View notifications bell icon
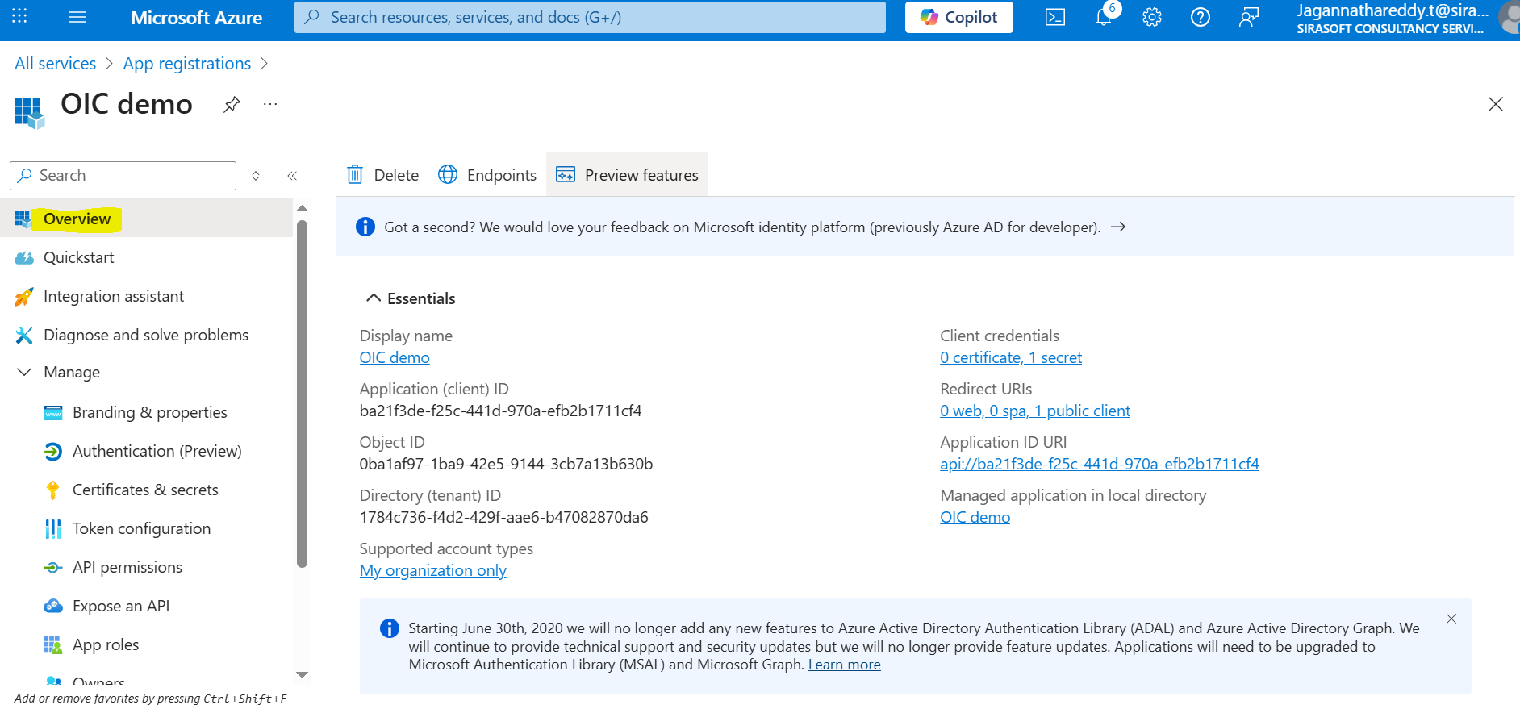The width and height of the screenshot is (1520, 709). pyautogui.click(x=1104, y=17)
